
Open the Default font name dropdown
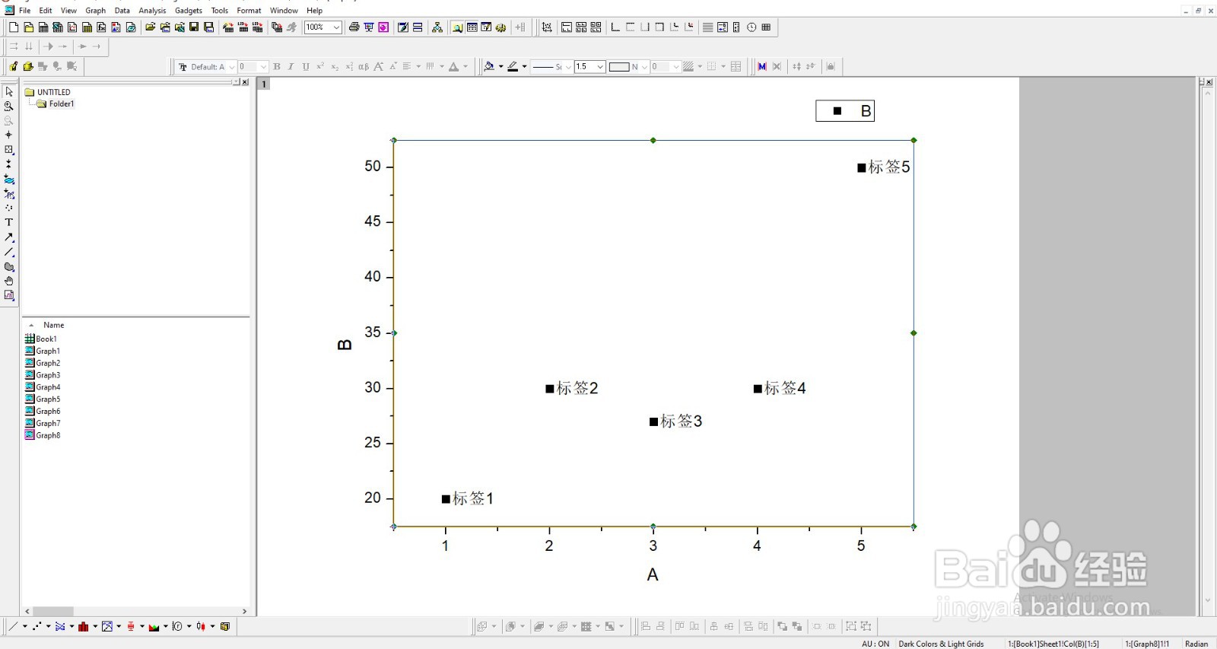click(232, 67)
